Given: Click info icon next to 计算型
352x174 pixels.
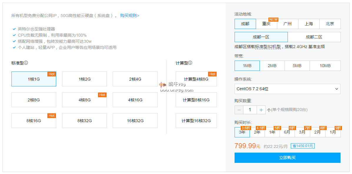Looking at the screenshot, I should point(190,63).
